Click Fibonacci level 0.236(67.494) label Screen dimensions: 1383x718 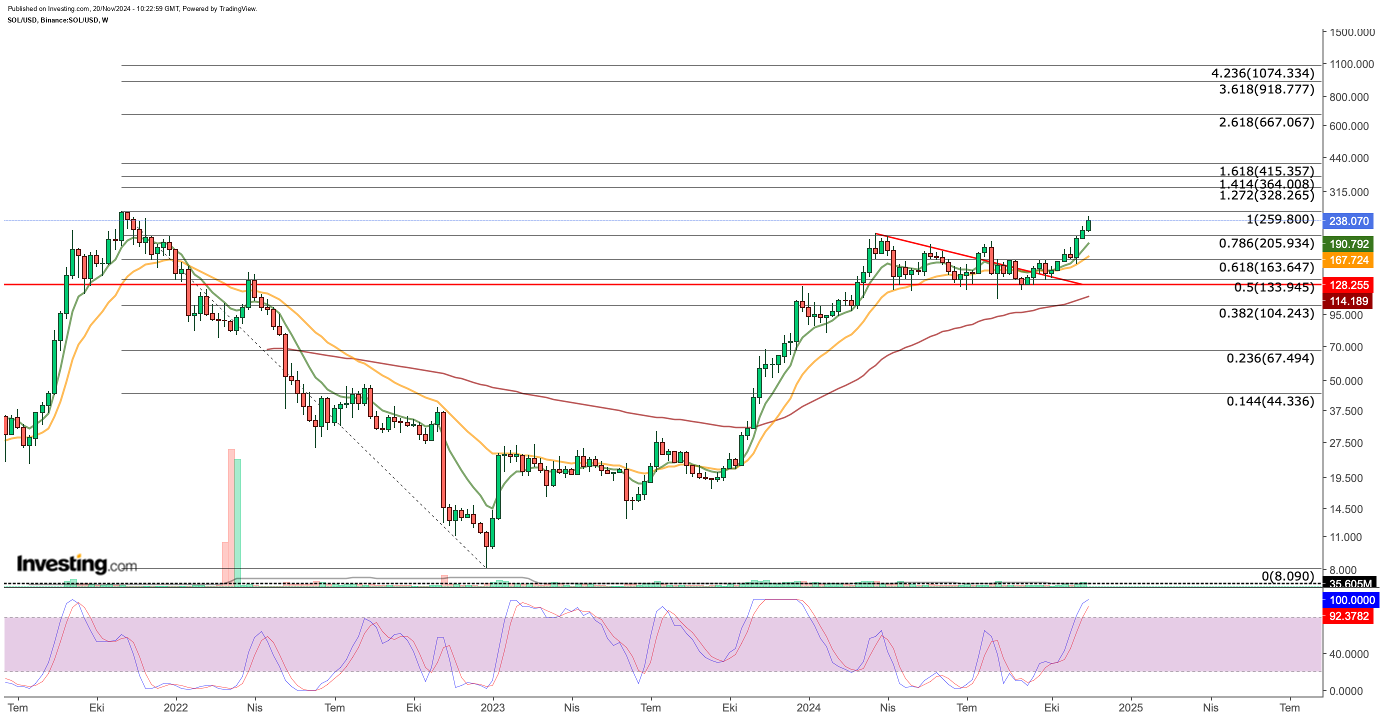pyautogui.click(x=1270, y=358)
